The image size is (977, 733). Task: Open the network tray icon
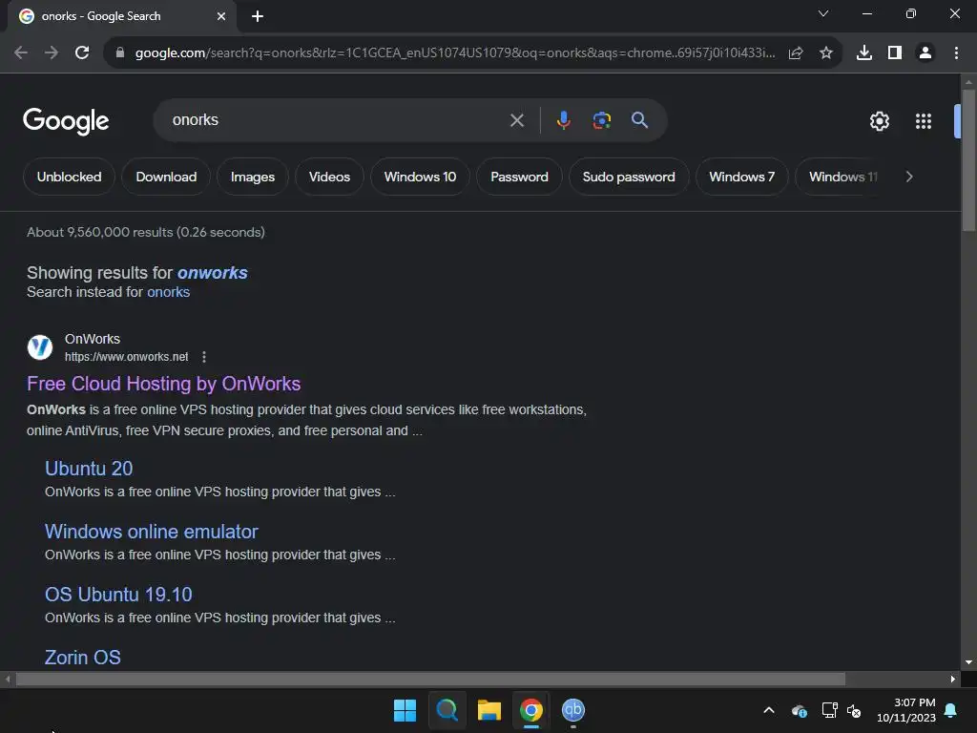pyautogui.click(x=829, y=710)
